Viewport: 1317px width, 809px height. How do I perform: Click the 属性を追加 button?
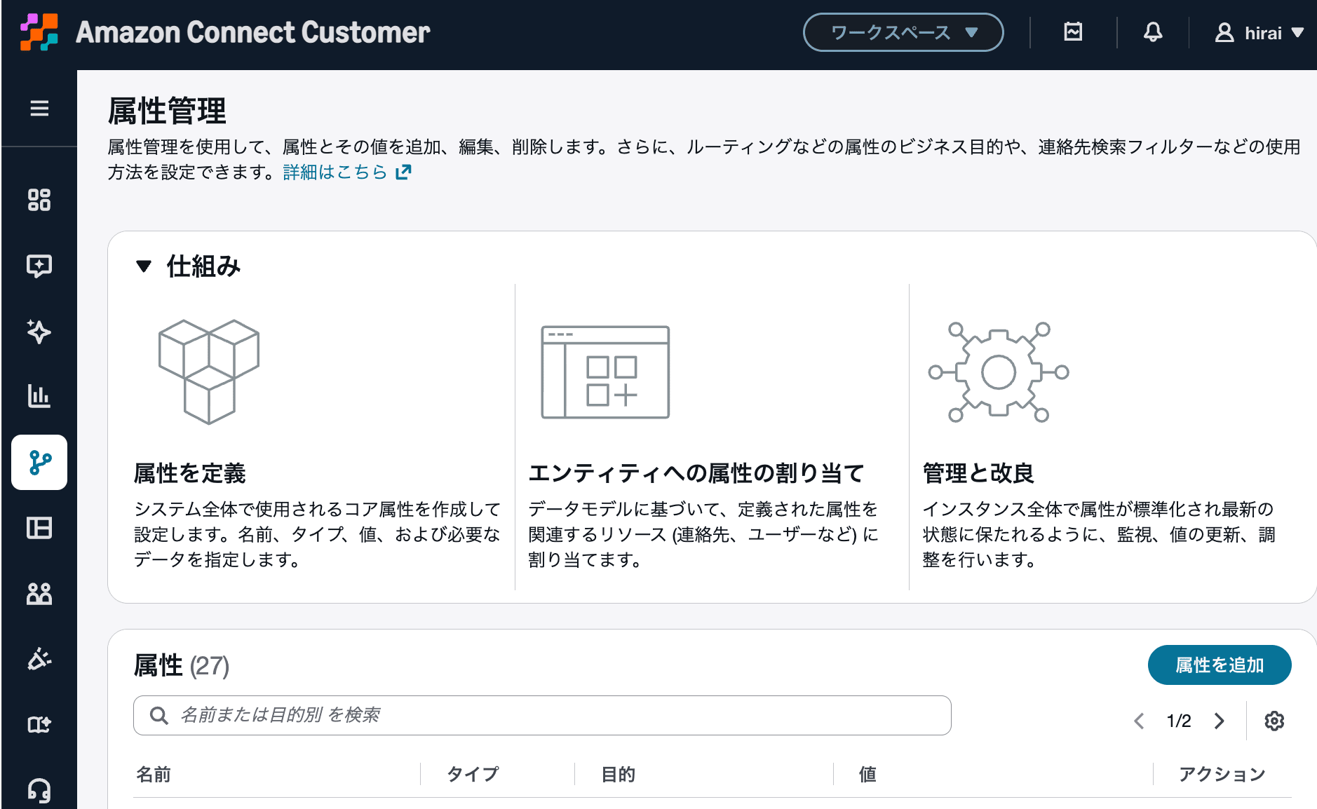click(x=1220, y=665)
